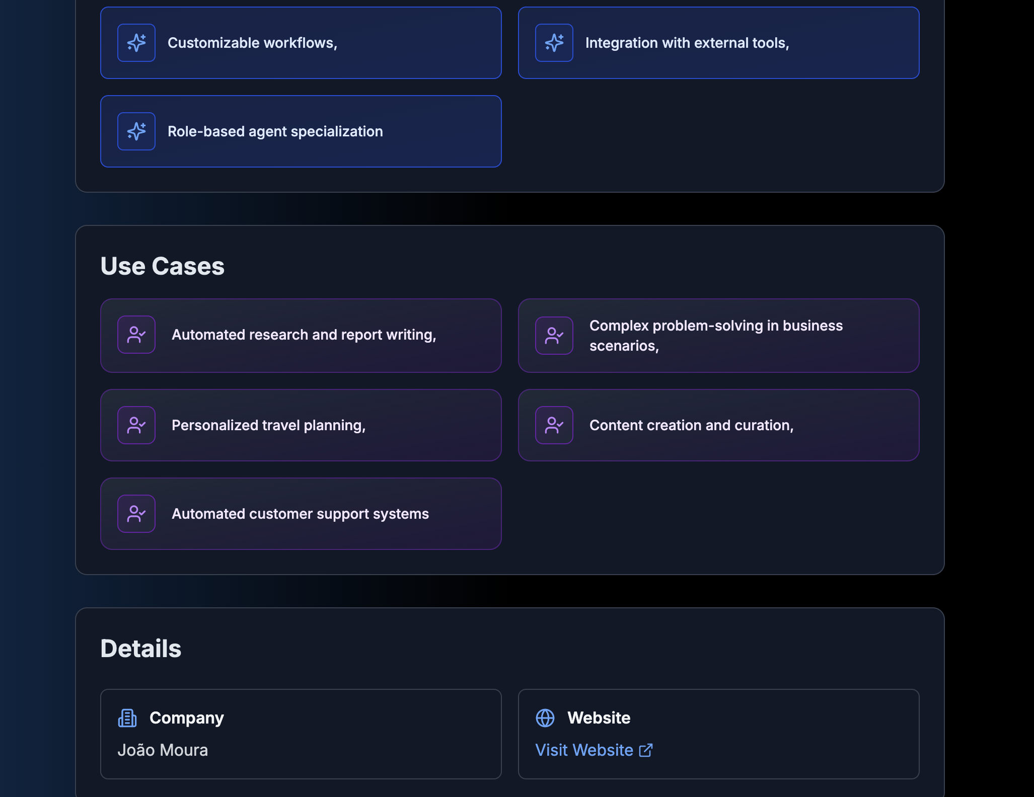Open the Visit Website link
Viewport: 1034px width, 797px height.
[584, 750]
